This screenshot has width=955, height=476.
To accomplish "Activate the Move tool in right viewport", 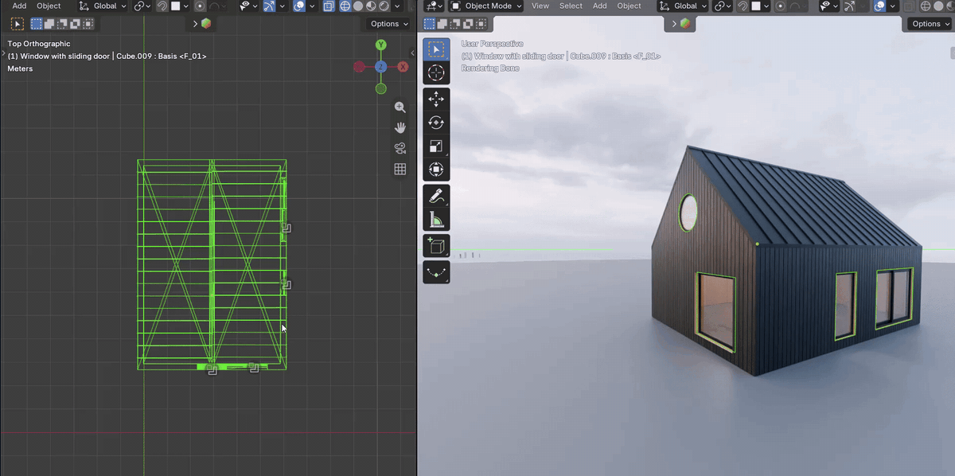I will point(436,99).
